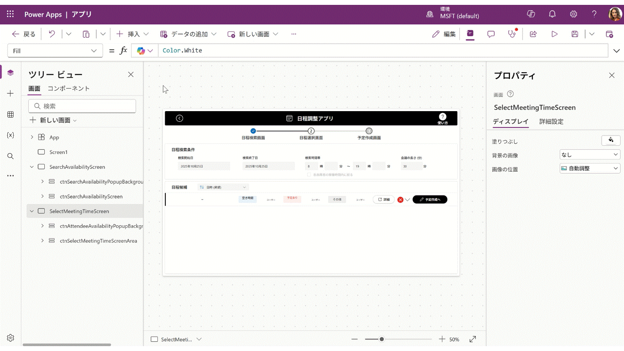The width and height of the screenshot is (624, 351).
Task: Click the Search icon in left sidebar
Action: point(10,156)
